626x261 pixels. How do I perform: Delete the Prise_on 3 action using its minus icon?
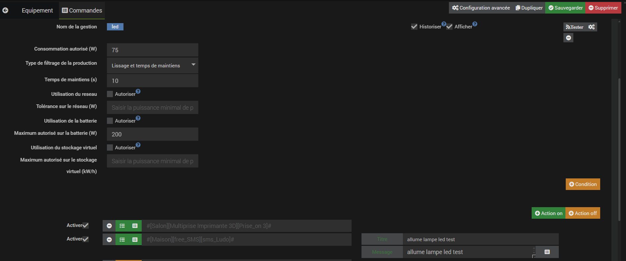109,226
